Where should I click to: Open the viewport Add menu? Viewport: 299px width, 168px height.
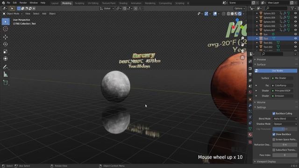pos(44,14)
